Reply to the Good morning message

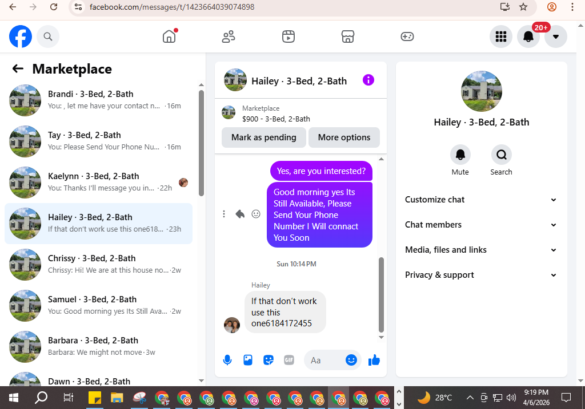click(240, 214)
